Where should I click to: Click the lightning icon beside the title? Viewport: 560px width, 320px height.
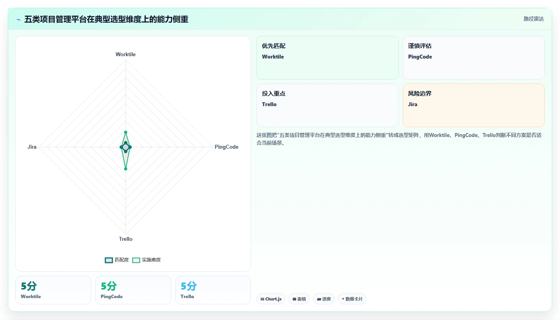tap(19, 20)
